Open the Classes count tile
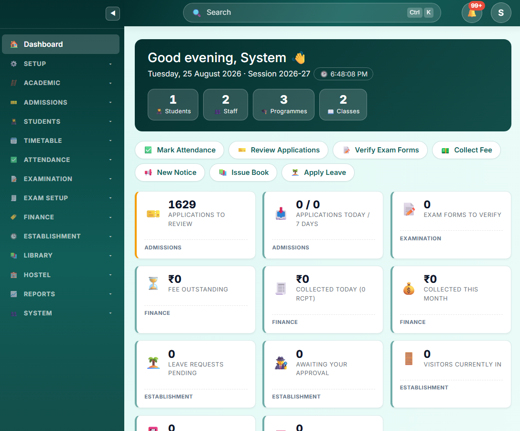The width and height of the screenshot is (520, 431). pos(343,105)
